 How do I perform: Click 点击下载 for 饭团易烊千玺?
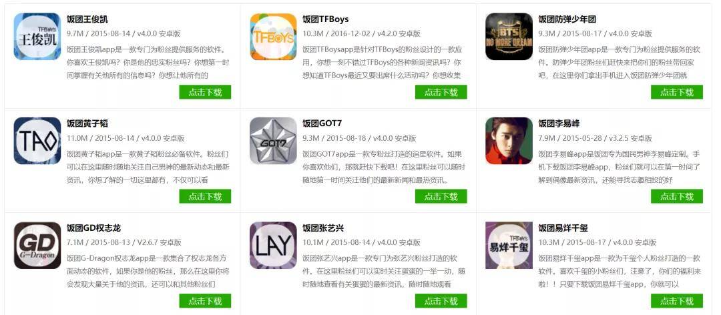677,301
